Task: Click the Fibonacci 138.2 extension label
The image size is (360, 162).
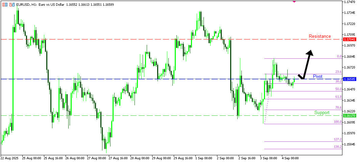Action: pyautogui.click(x=338, y=147)
